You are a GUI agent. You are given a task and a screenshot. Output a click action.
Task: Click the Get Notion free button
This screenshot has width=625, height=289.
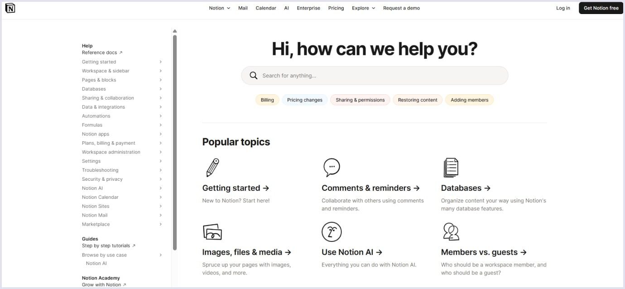tap(601, 8)
